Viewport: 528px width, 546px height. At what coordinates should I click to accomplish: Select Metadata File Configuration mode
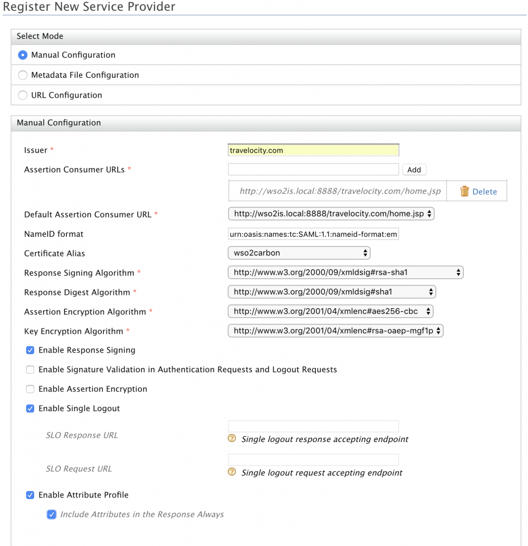point(23,75)
